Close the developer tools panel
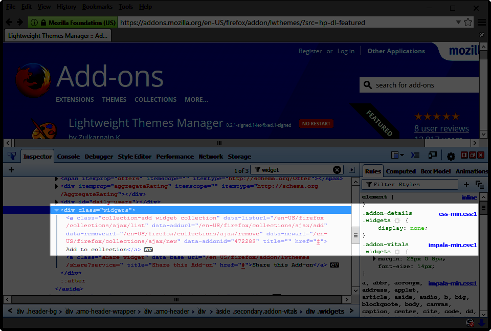 click(480, 155)
